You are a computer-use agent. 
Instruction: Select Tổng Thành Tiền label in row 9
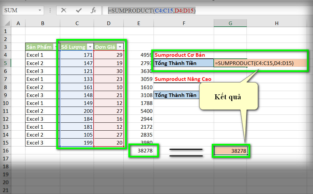[x=177, y=95]
